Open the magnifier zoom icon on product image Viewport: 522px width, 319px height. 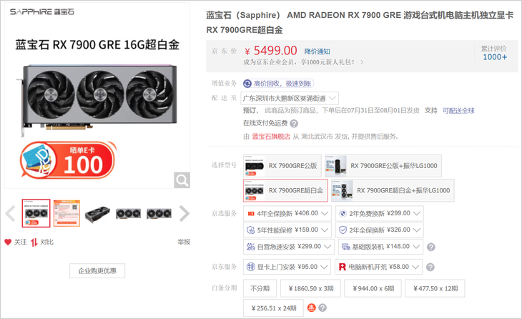182,180
